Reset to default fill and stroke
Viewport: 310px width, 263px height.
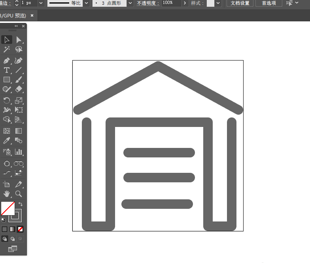tap(3, 220)
